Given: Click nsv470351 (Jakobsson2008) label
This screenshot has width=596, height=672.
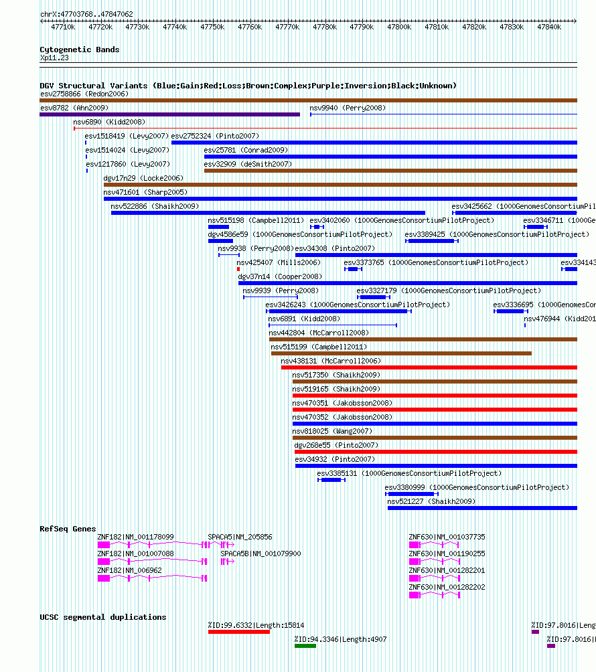Looking at the screenshot, I should tap(343, 404).
